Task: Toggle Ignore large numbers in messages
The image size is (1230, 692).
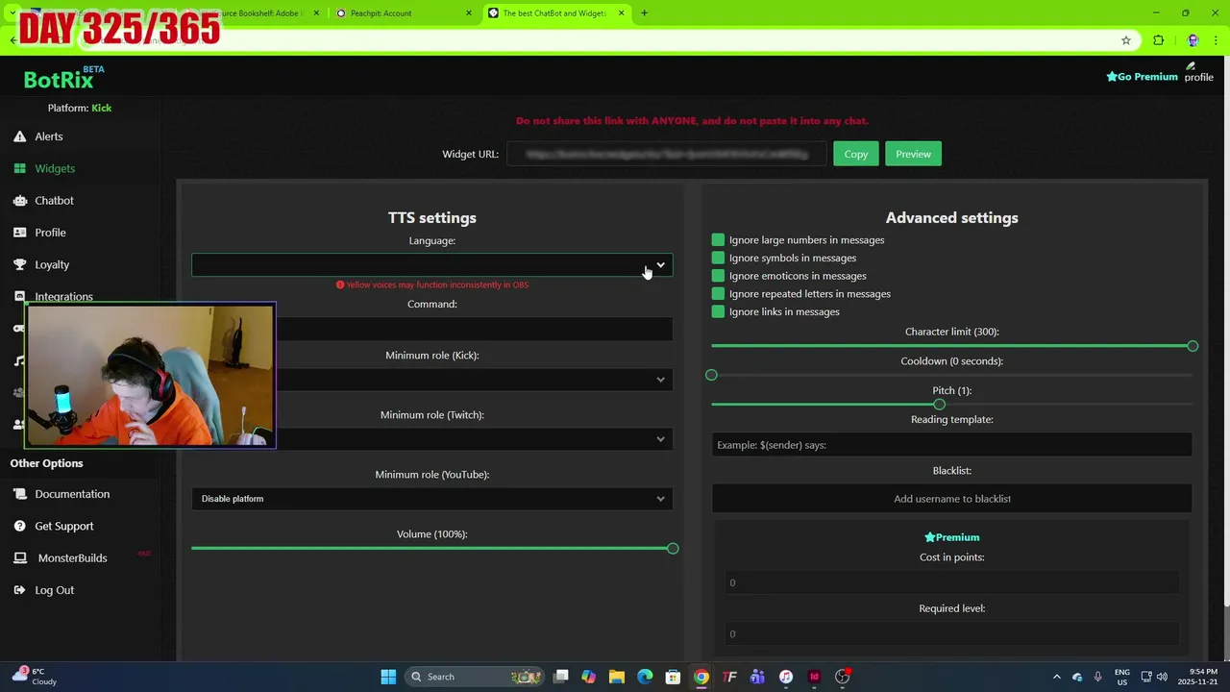Action: click(x=718, y=240)
